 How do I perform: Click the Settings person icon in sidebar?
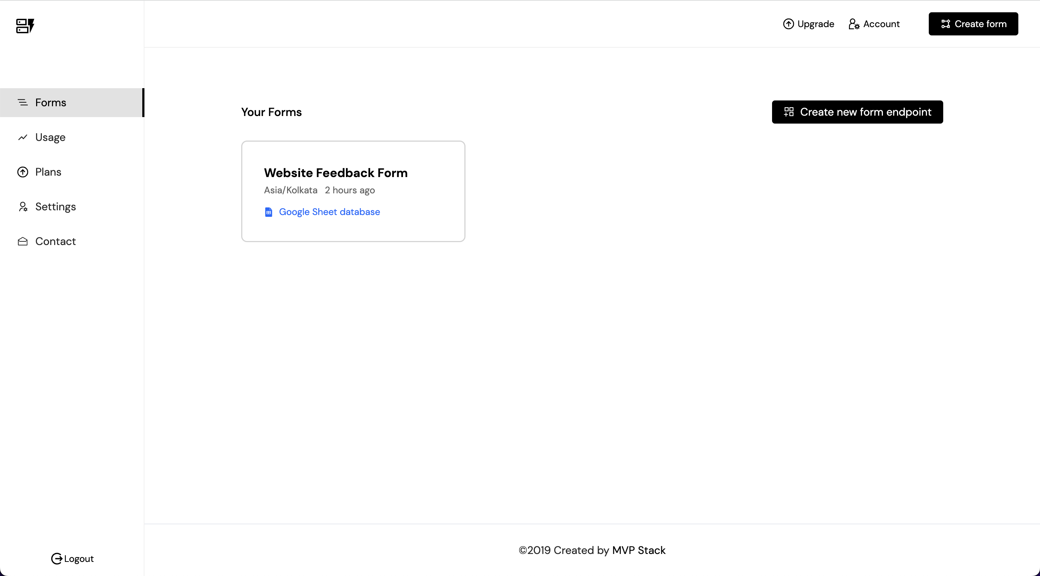coord(23,206)
